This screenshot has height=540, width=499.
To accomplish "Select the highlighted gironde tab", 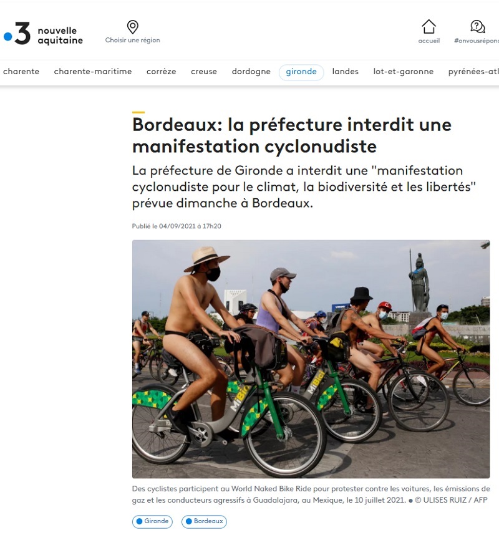I will (x=301, y=72).
